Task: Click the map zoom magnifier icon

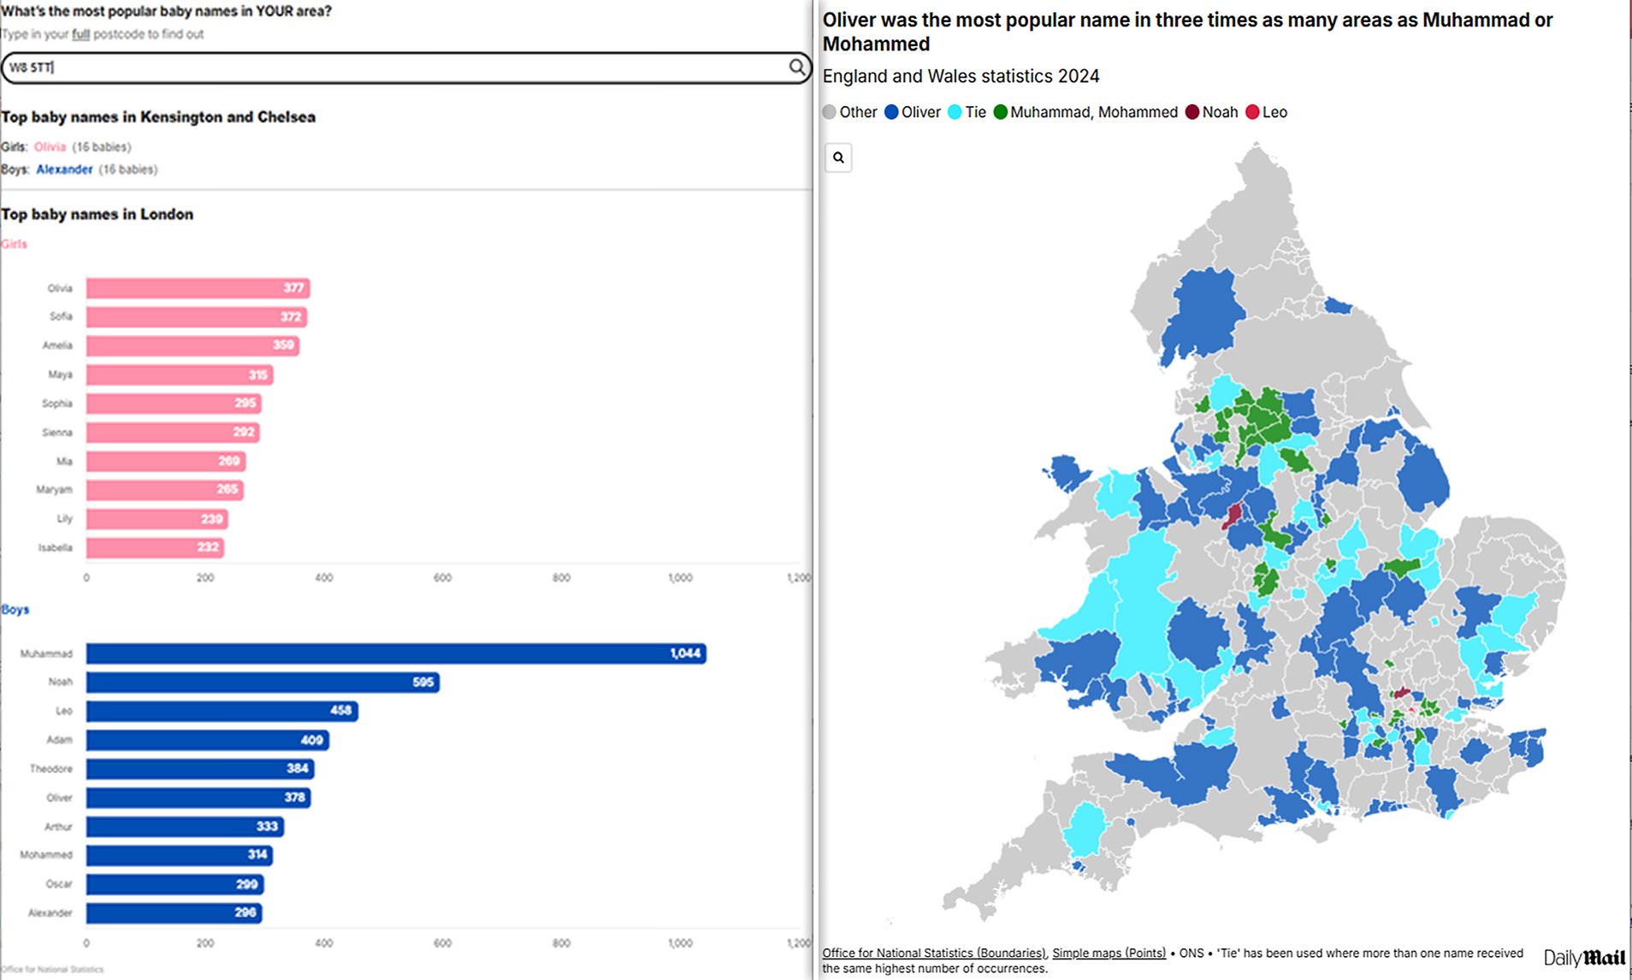Action: click(x=838, y=158)
